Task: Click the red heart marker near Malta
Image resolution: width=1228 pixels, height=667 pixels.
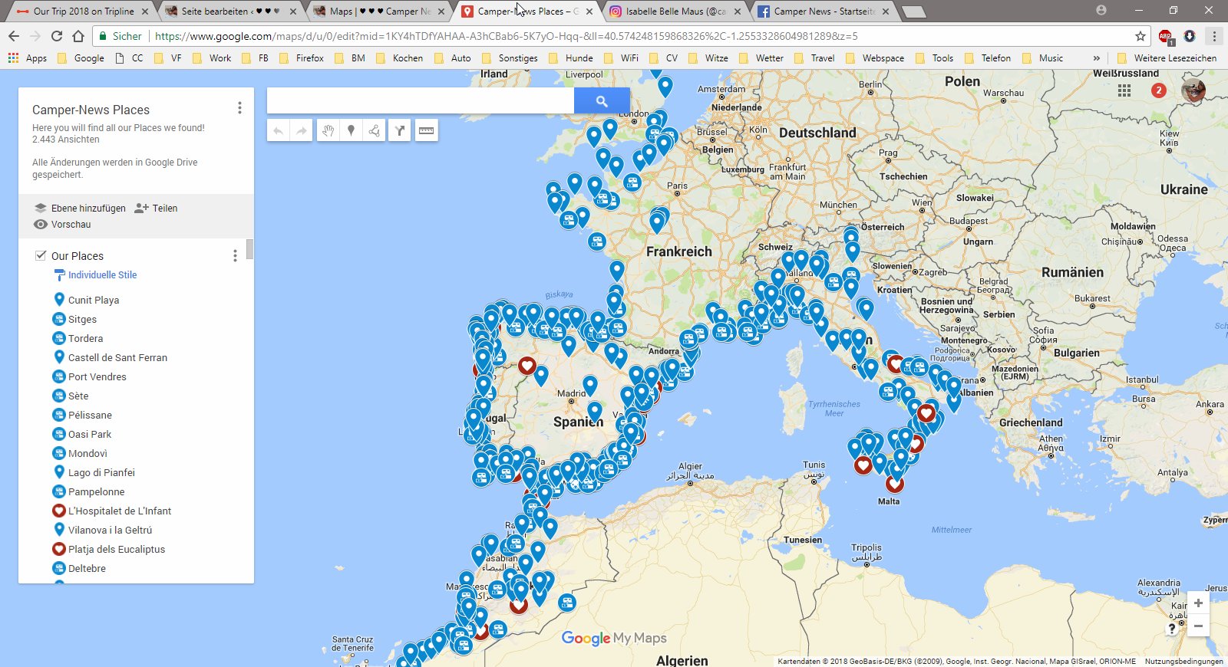Action: [x=895, y=483]
